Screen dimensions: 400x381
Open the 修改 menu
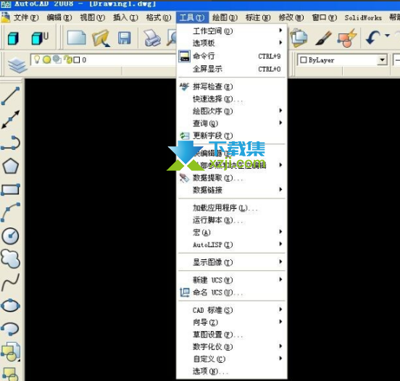291,17
